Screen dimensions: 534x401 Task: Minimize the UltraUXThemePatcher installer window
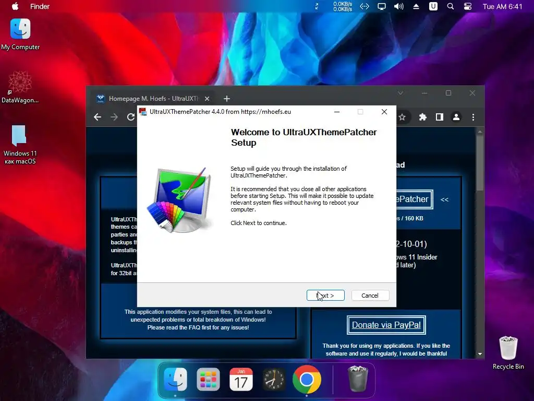[337, 112]
